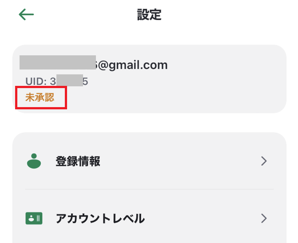Tap the green person icon for 登録情報
Image resolution: width=298 pixels, height=243 pixels.
(x=34, y=161)
